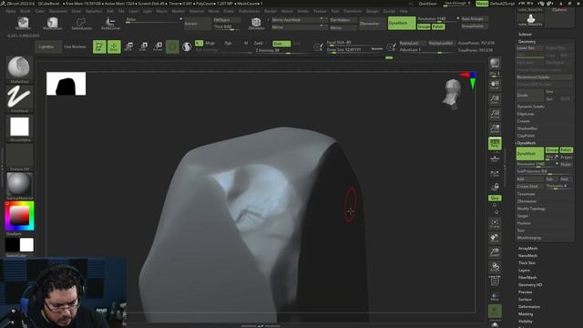The width and height of the screenshot is (583, 328).
Task: Select the MaskPen brush icon
Action: 23,23
